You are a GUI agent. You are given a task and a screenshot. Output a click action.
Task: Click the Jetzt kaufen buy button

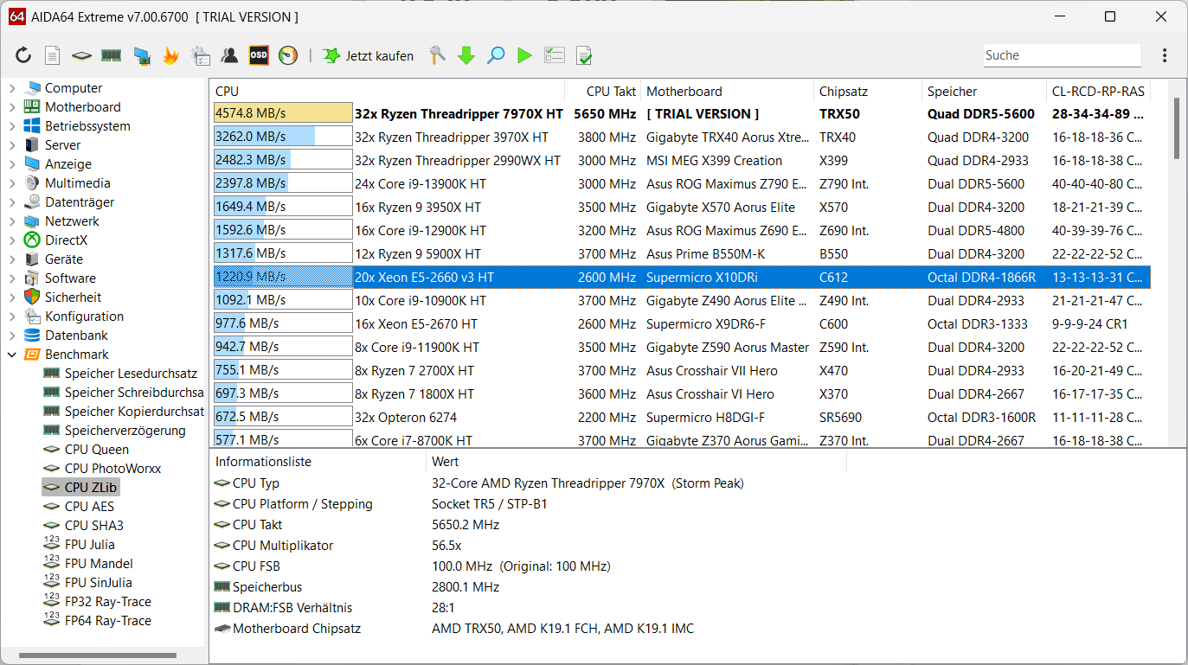pos(368,55)
